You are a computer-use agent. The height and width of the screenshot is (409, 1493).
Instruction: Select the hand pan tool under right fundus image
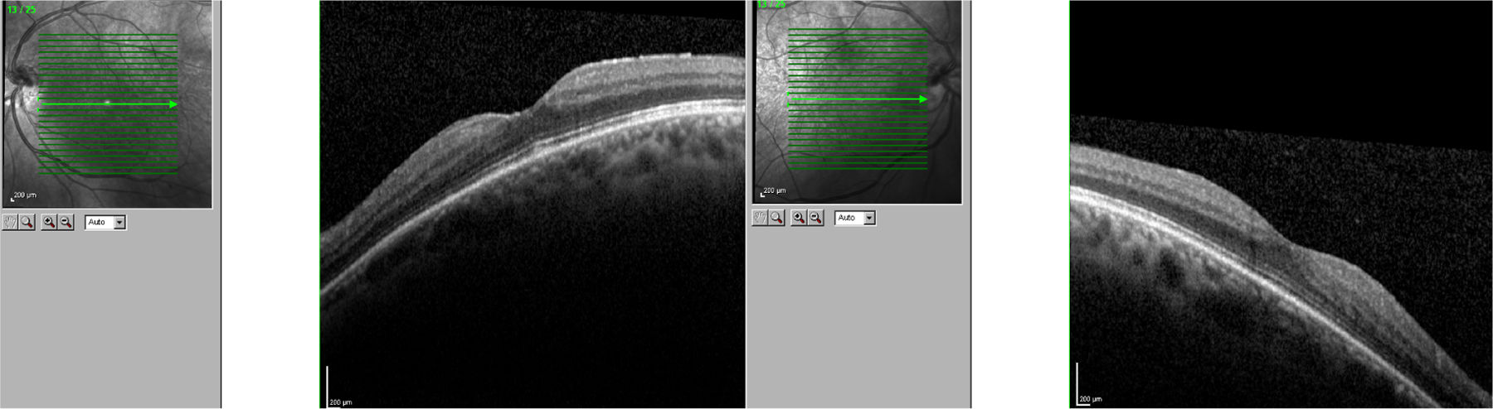760,218
